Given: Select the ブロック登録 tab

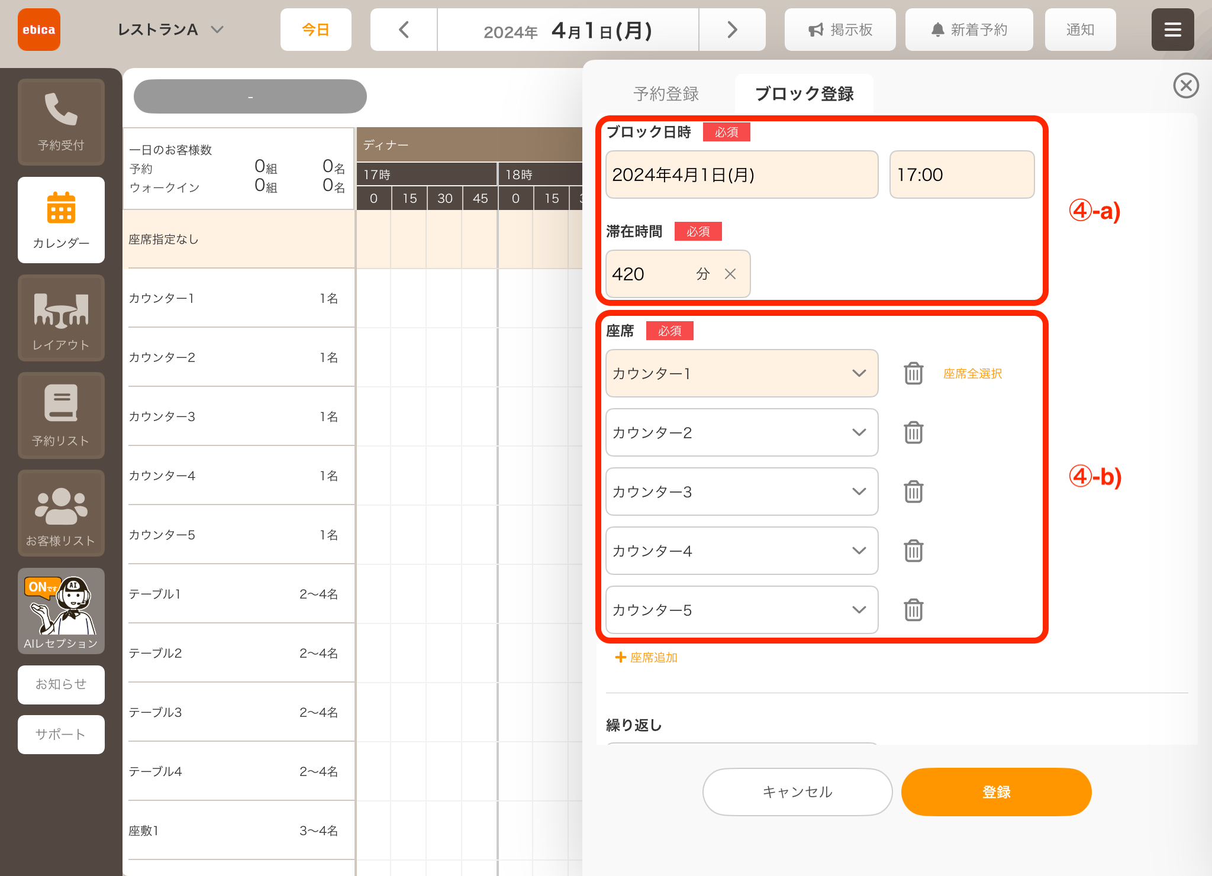Looking at the screenshot, I should pos(804,93).
